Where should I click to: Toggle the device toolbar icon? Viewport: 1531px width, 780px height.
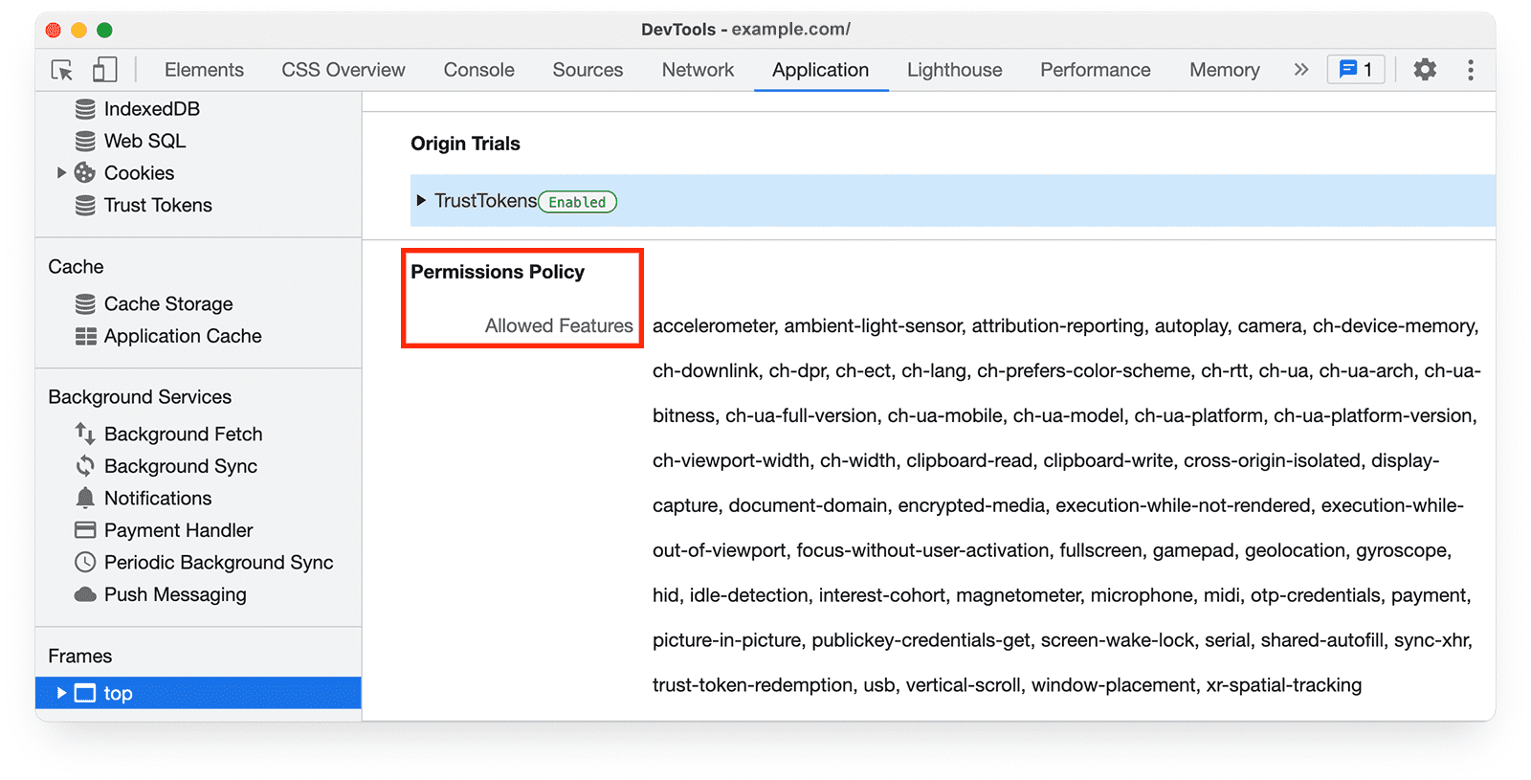point(104,70)
